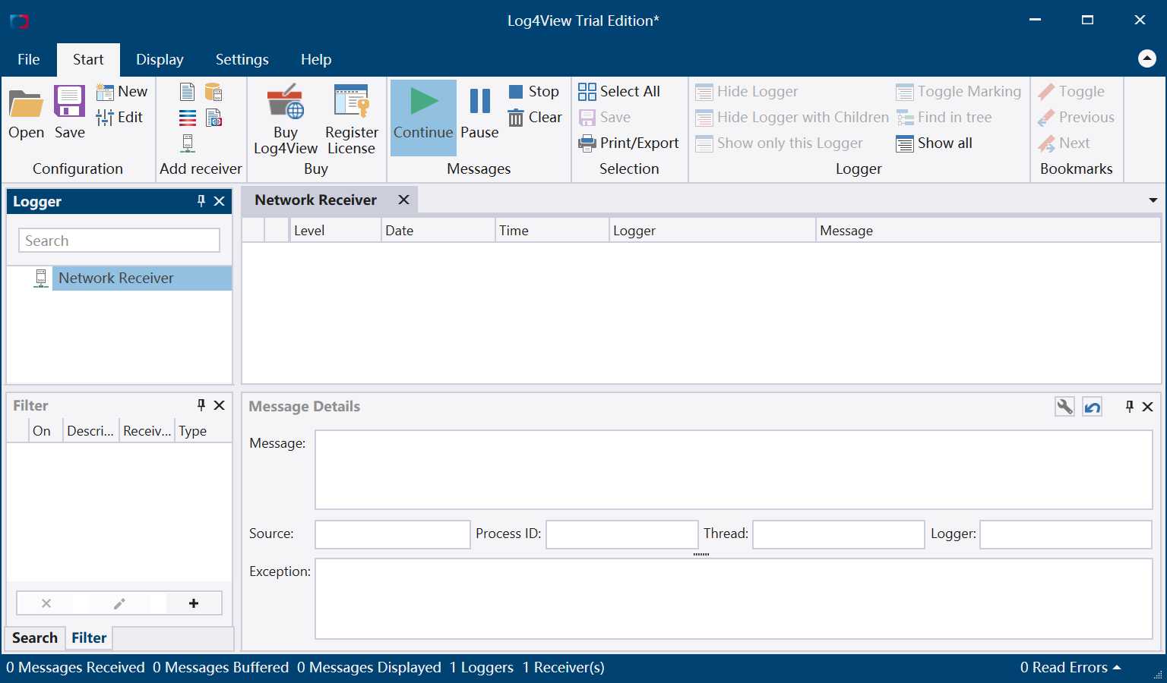Click the Logger Search input field
The height and width of the screenshot is (683, 1167).
coord(119,241)
